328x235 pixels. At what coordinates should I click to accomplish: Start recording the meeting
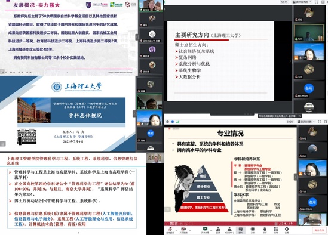(253, 230)
